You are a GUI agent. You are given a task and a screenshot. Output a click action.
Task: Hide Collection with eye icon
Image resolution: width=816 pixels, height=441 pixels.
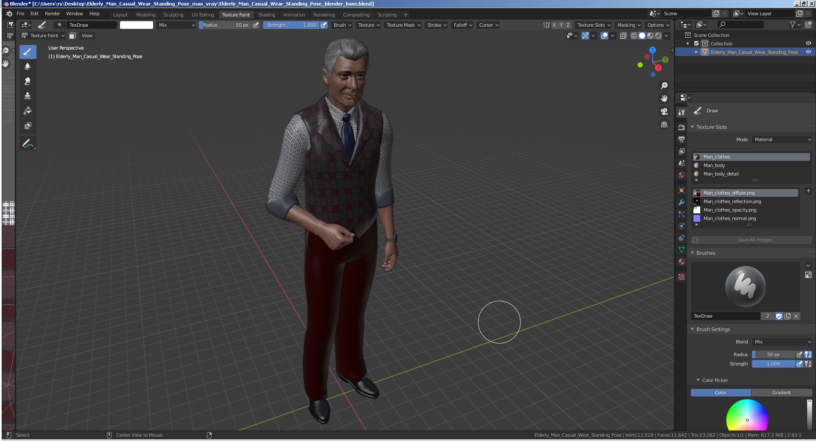pyautogui.click(x=808, y=43)
